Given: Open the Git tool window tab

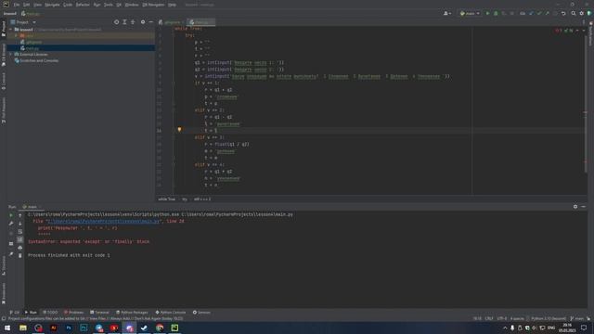Looking at the screenshot, I should tap(15, 313).
